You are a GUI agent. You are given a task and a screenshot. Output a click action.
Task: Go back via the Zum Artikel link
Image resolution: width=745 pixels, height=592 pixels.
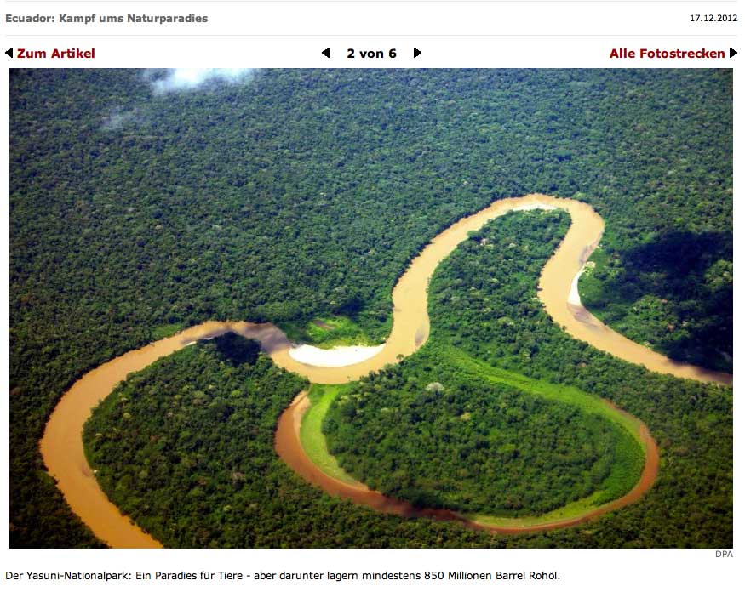click(56, 54)
